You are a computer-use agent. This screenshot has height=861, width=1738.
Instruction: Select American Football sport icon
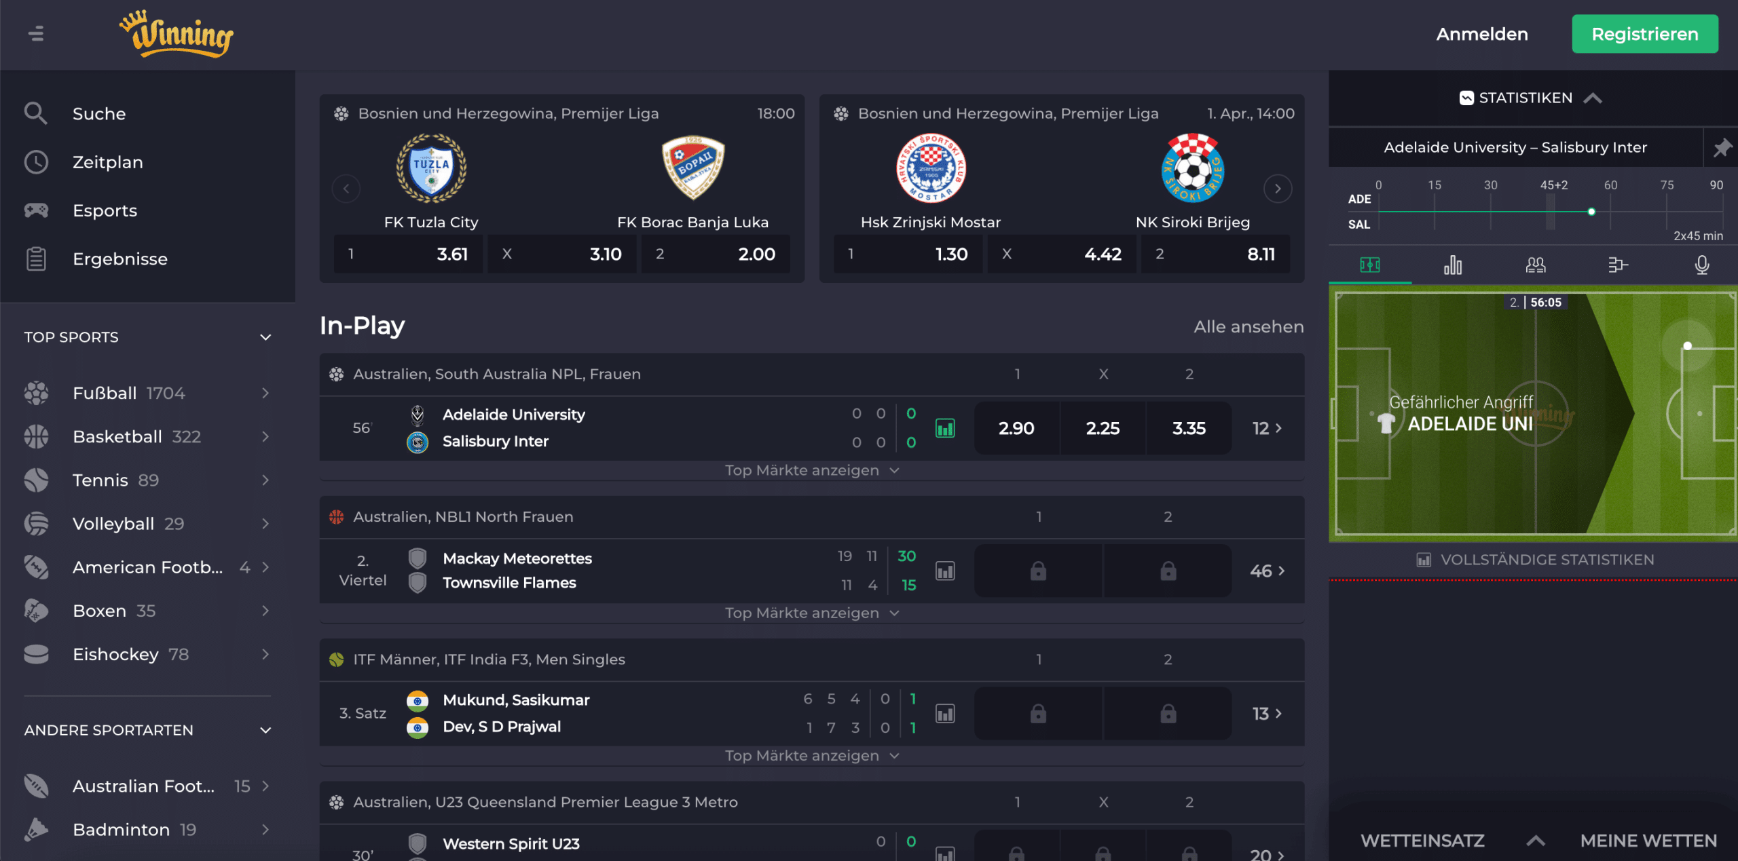[x=36, y=567]
